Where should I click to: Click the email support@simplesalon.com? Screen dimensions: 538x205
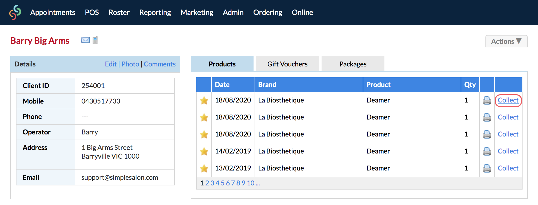(x=120, y=177)
